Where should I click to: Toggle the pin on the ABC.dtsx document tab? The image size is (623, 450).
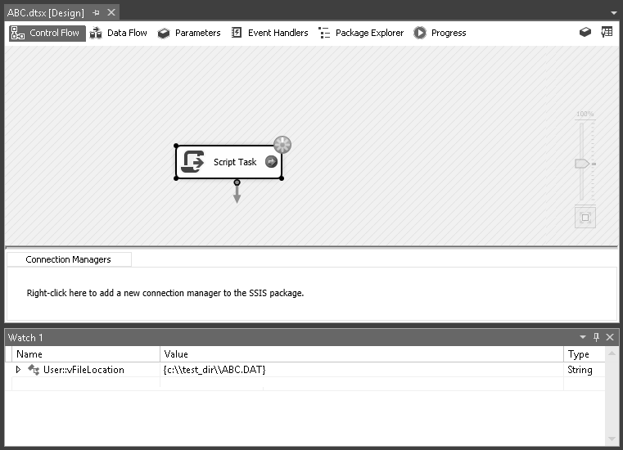97,13
